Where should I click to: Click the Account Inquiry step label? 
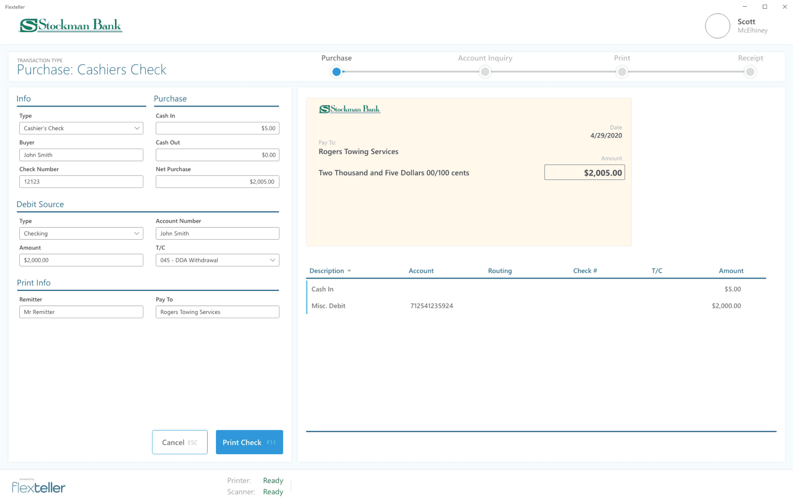(485, 58)
